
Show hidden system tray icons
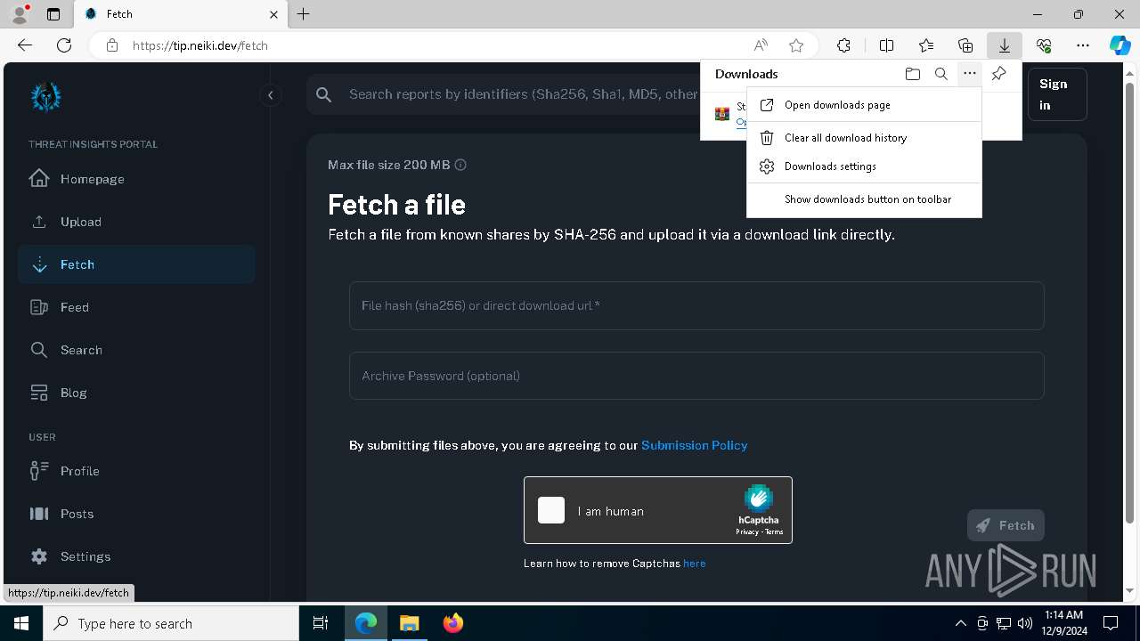coord(960,623)
